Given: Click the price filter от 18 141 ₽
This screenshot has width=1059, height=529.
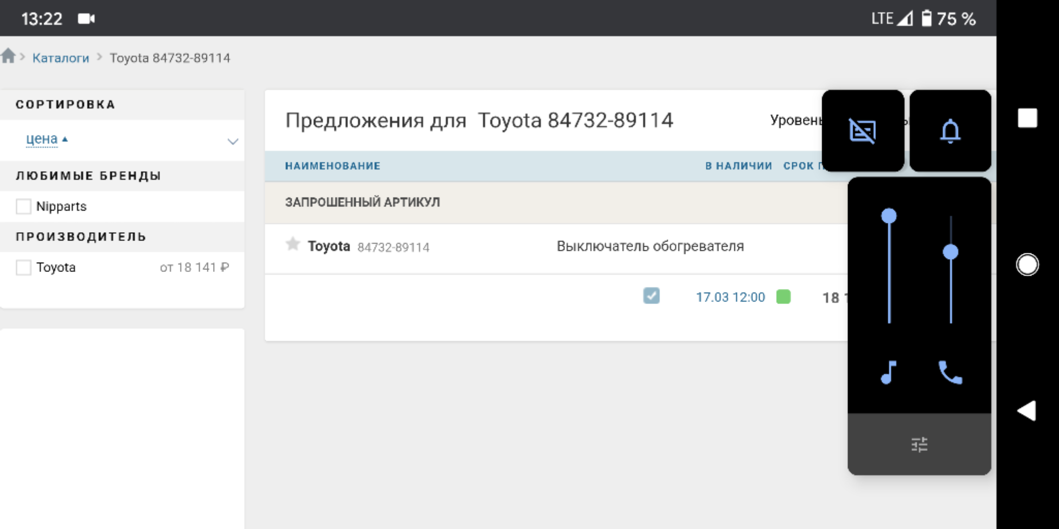Looking at the screenshot, I should pyautogui.click(x=194, y=267).
